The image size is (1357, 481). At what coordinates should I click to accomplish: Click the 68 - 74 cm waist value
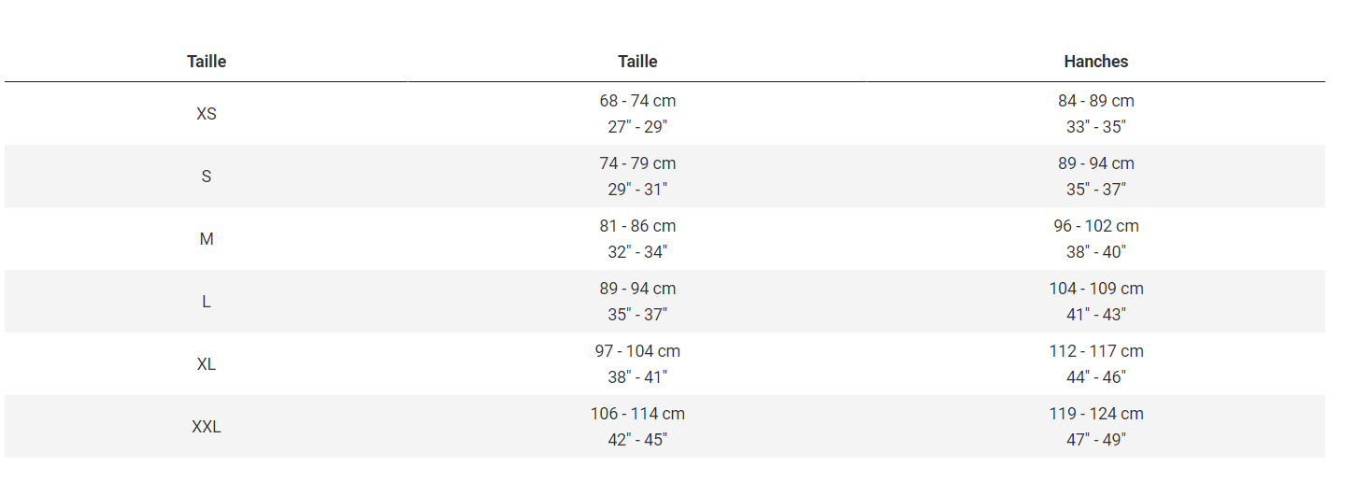pyautogui.click(x=637, y=101)
